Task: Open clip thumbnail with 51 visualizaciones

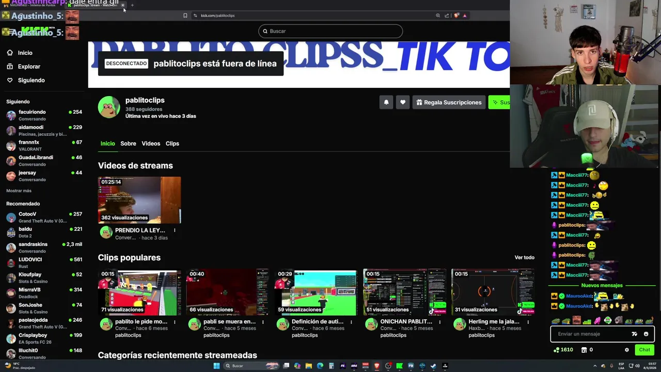Action: click(404, 292)
